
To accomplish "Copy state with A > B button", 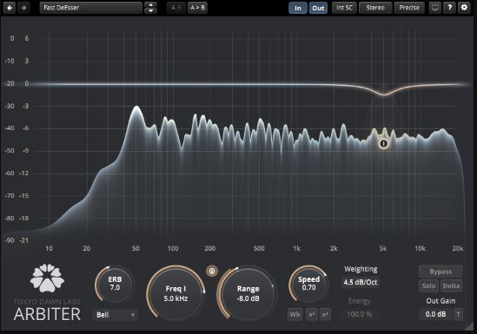I will (x=197, y=8).
